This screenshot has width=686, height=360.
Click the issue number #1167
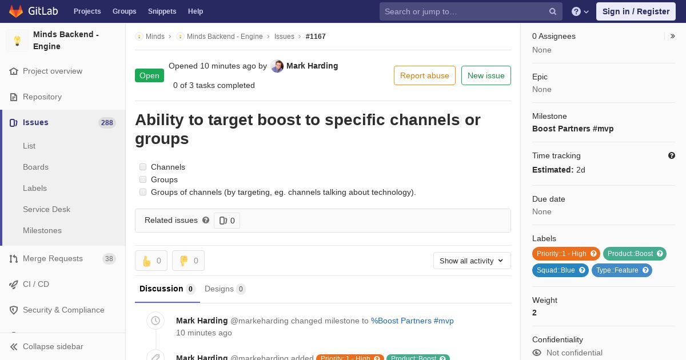(316, 37)
